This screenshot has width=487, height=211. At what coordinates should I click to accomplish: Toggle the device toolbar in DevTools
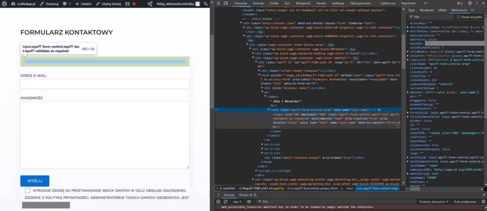[x=226, y=3]
